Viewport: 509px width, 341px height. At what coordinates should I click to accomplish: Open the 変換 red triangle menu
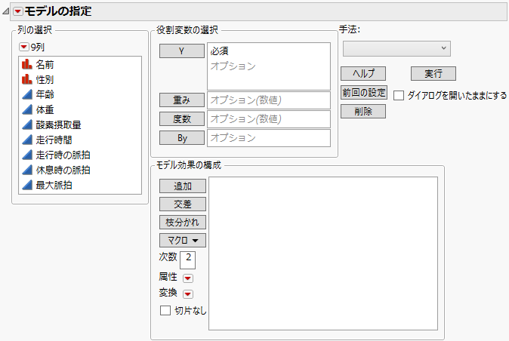click(188, 294)
